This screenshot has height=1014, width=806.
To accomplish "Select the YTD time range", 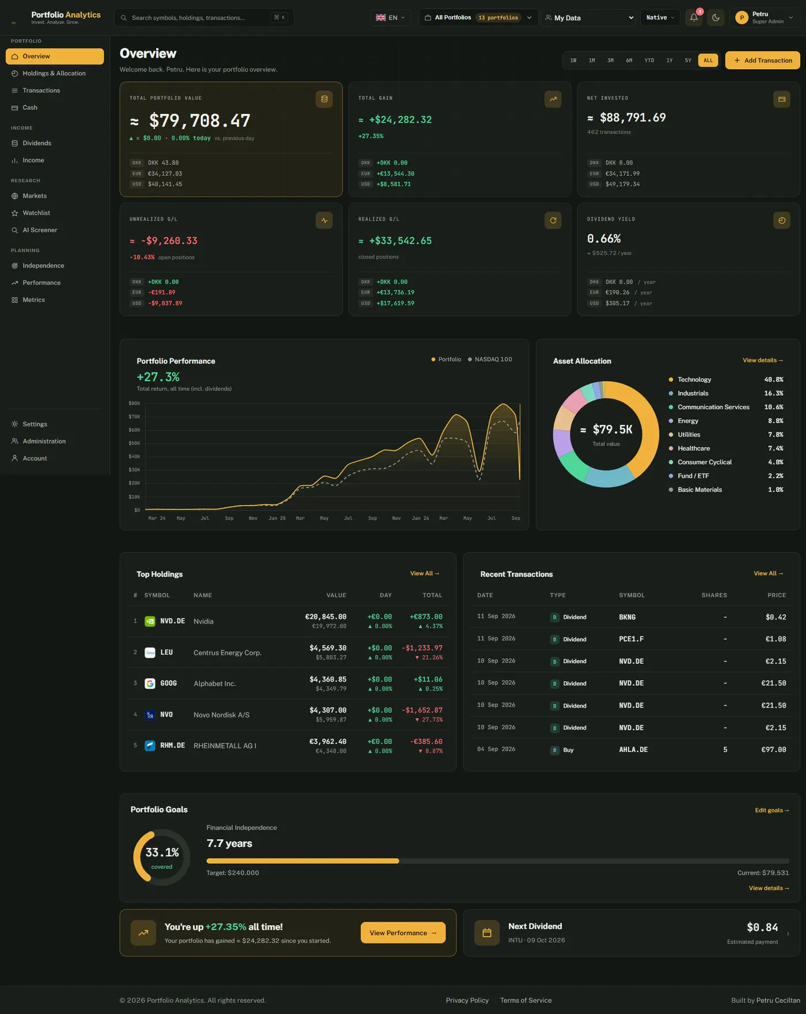I will (x=649, y=60).
